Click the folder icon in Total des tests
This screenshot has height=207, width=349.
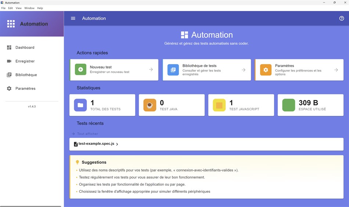80,105
